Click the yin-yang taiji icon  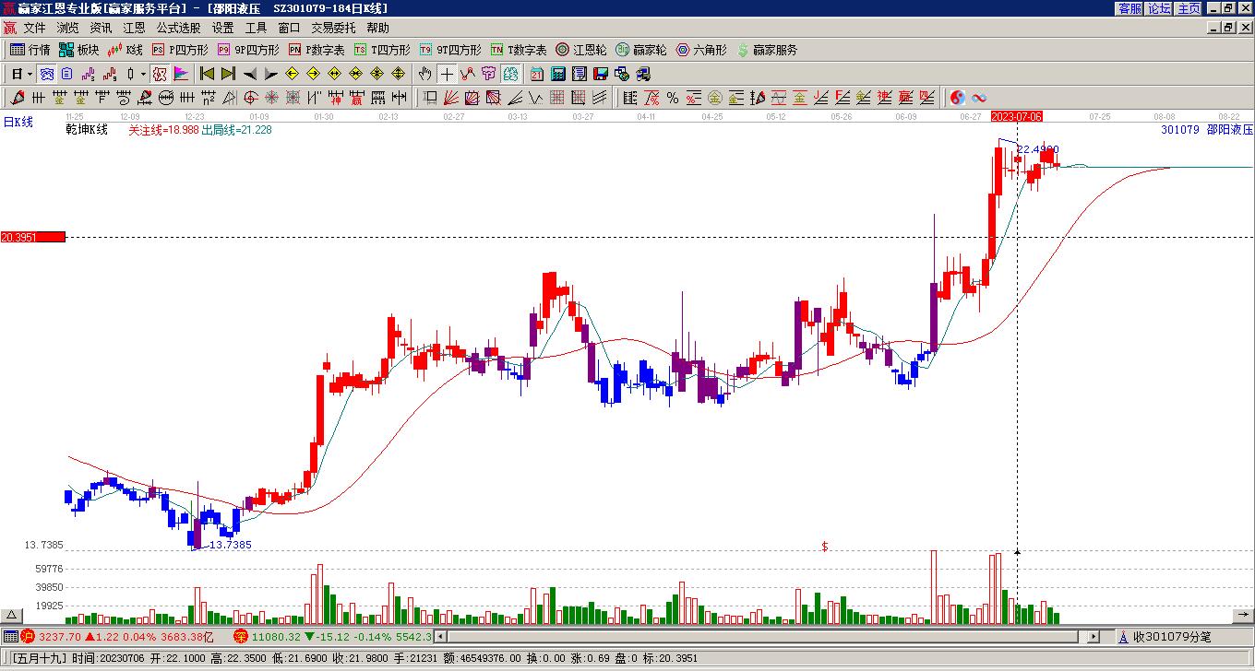958,98
